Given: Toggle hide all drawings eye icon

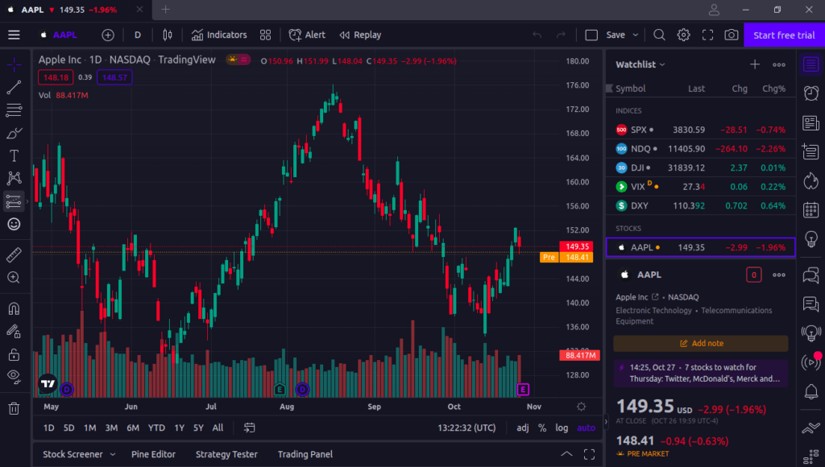Looking at the screenshot, I should 15,377.
